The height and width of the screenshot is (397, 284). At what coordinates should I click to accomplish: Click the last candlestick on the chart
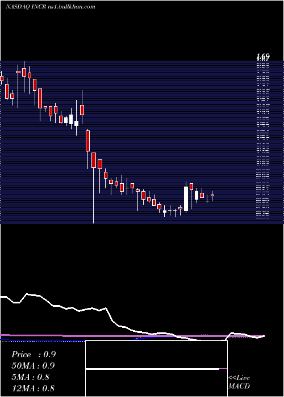(x=212, y=196)
